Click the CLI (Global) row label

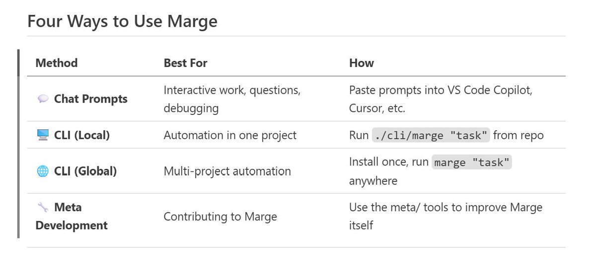click(x=85, y=171)
